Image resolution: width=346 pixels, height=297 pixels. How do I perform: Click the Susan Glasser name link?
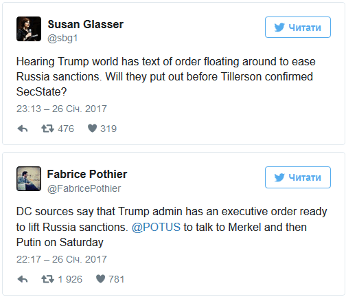click(86, 24)
